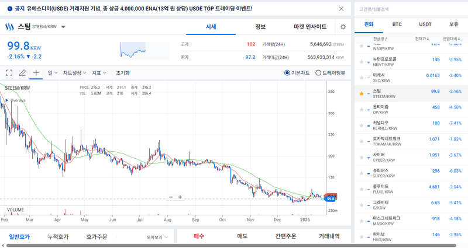
Task: Open the 지표 indicators dropdown
Action: click(x=99, y=73)
